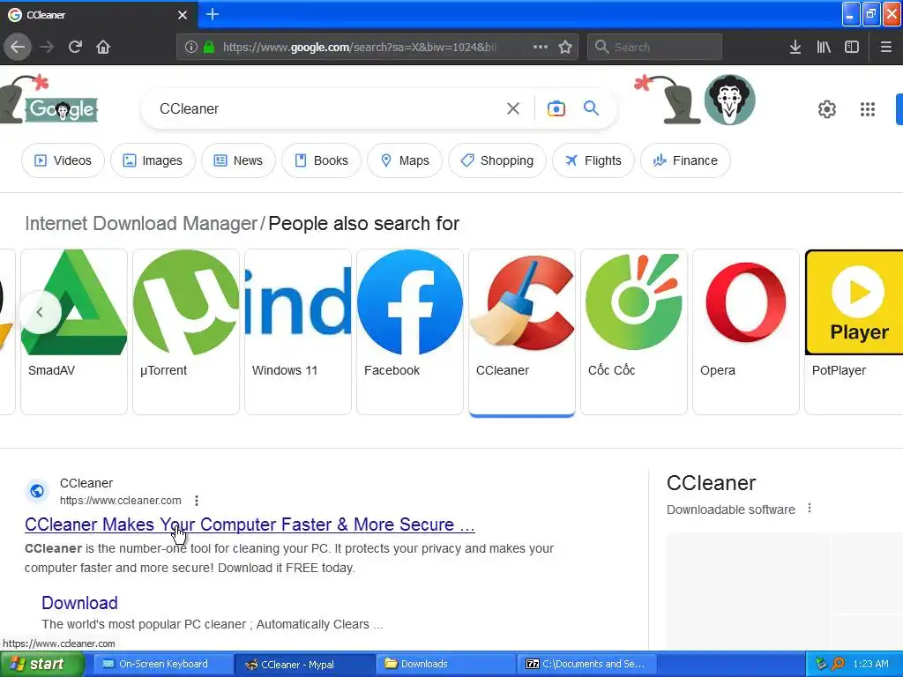Screen dimensions: 903x677
Task: Switch to Videos results
Action: pyautogui.click(x=63, y=160)
